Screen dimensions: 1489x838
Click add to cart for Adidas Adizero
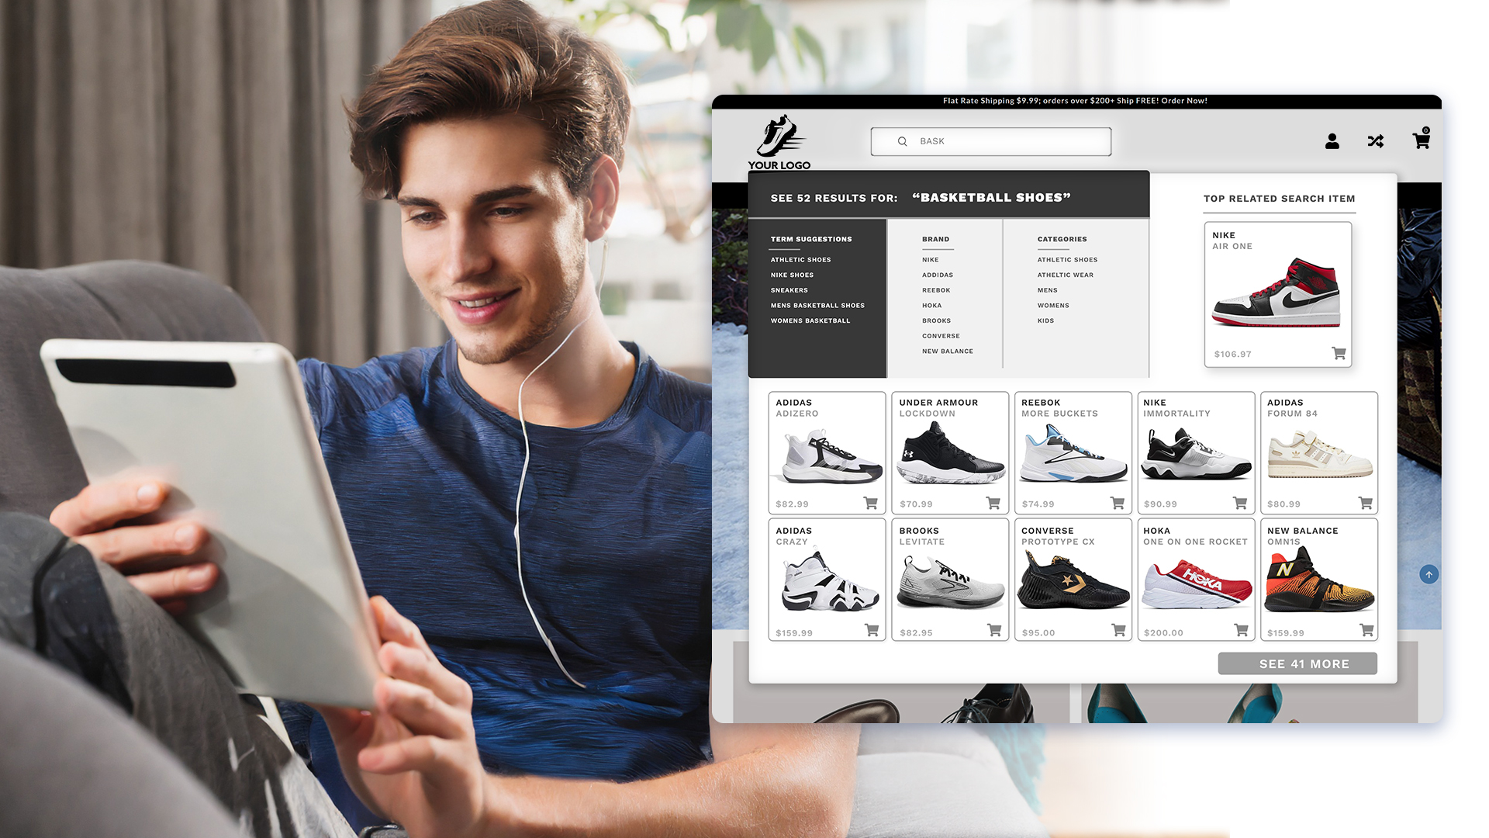[869, 502]
